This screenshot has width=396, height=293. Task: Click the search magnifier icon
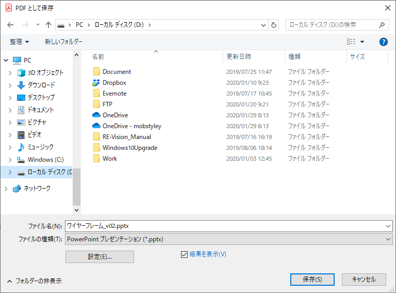tap(382, 25)
